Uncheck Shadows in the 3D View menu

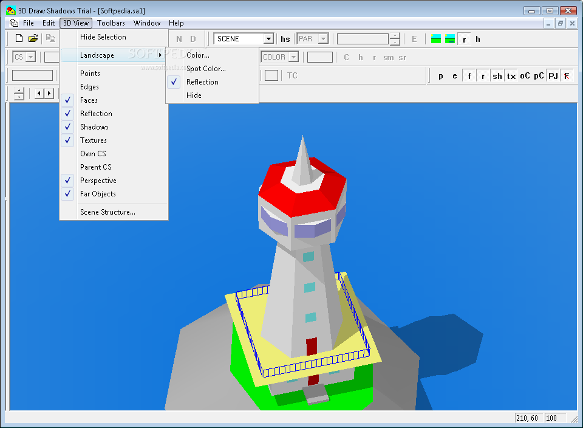coord(114,127)
